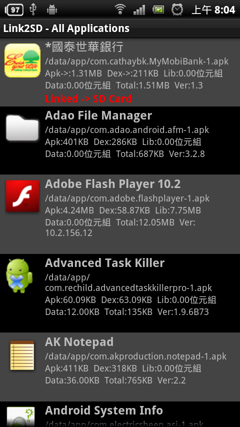Tap the battery level 97 indicator

[x=14, y=10]
